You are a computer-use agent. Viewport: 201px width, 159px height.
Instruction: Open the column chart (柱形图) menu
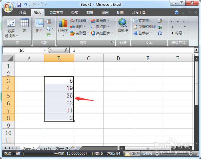point(63,27)
